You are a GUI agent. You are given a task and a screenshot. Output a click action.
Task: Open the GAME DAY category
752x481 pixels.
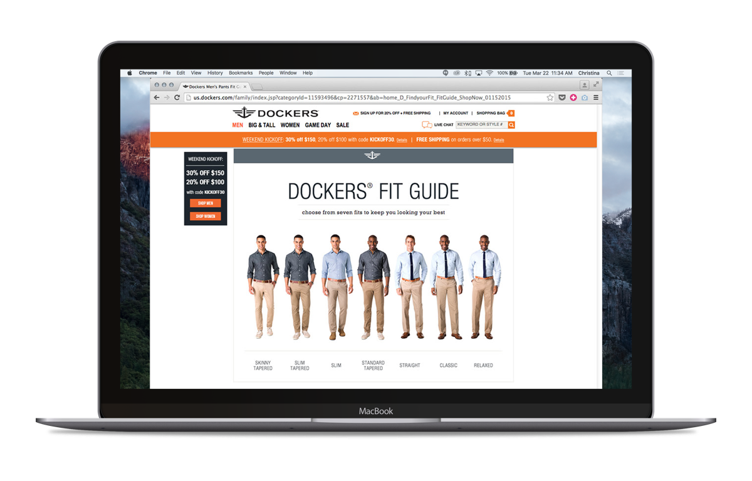point(318,125)
